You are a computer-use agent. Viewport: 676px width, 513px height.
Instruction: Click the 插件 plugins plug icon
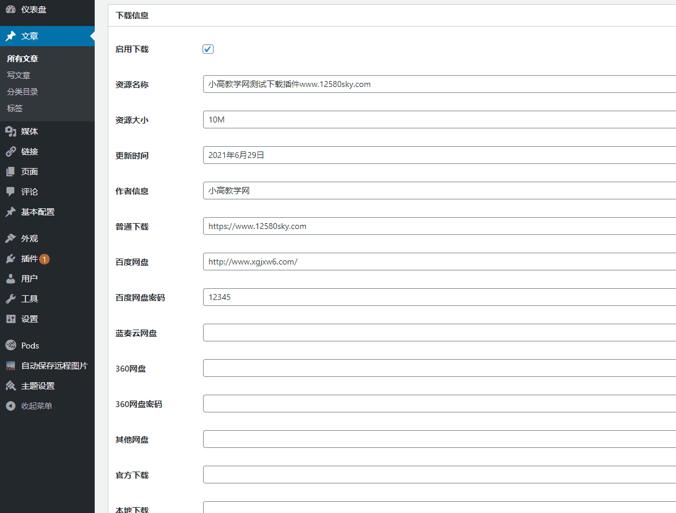(11, 259)
